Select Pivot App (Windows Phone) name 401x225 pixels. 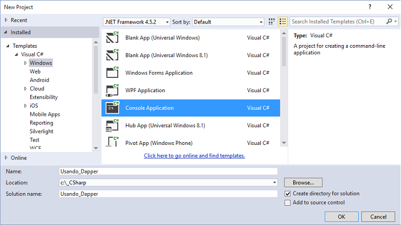tap(159, 143)
